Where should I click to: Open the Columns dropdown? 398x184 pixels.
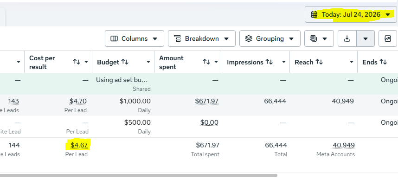[135, 38]
